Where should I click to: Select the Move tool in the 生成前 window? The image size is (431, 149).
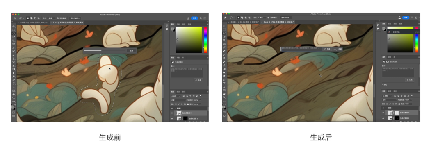(x=14, y=26)
